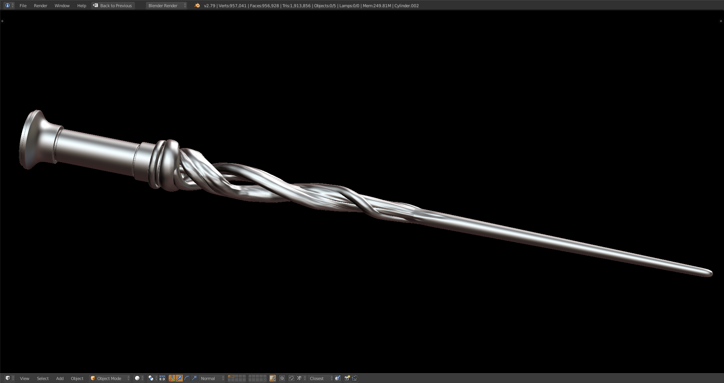Select the rotate manipulator arc
This screenshot has height=383, width=724.
187,378
